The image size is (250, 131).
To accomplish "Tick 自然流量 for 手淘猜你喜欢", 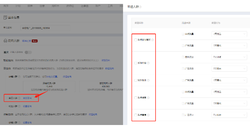I will [183, 34].
